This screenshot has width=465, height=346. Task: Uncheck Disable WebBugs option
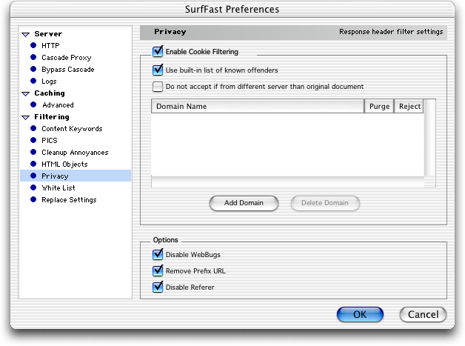[x=158, y=255]
